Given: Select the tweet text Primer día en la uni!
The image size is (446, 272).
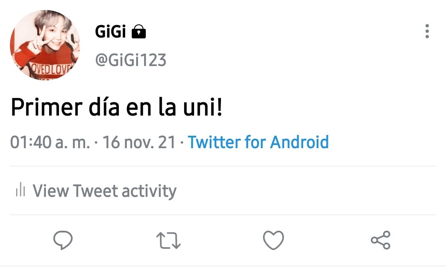Looking at the screenshot, I should (116, 107).
